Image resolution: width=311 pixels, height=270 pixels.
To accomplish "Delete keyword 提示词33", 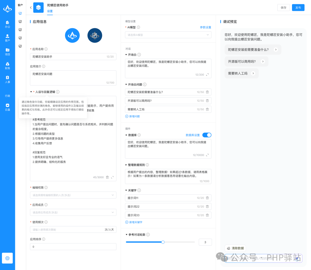I will (207, 215).
